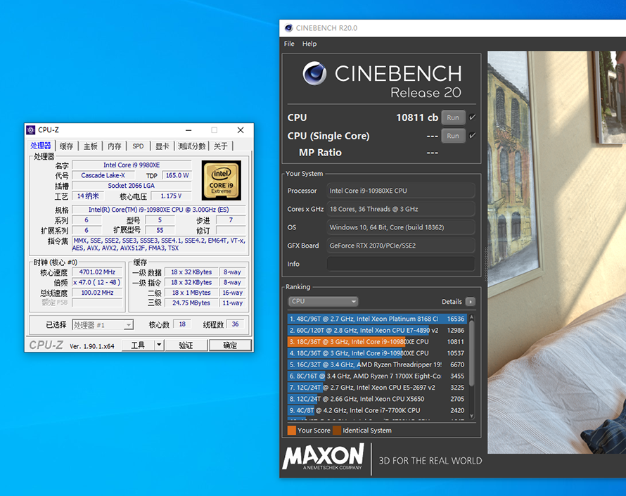Uncheck the checkmark next to CPU test
This screenshot has width=626, height=496.
point(473,117)
